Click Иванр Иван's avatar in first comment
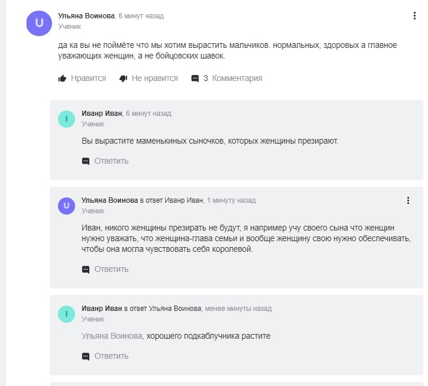 click(x=66, y=119)
